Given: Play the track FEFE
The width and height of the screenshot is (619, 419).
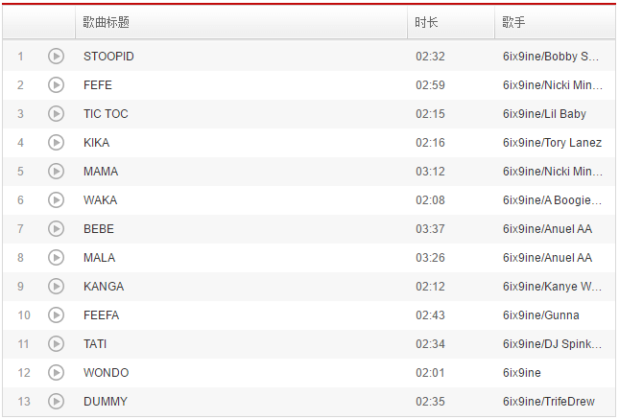Looking at the screenshot, I should (x=56, y=85).
